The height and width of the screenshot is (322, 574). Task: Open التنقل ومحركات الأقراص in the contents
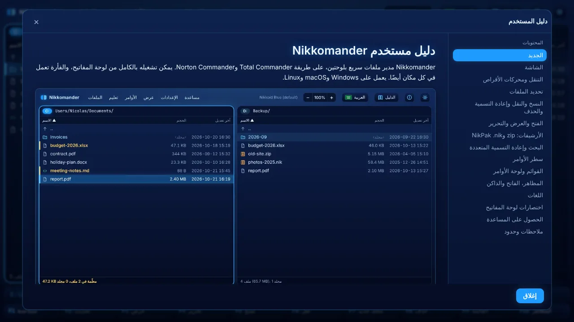coord(500,80)
